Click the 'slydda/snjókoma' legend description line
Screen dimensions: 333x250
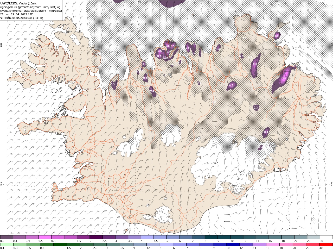click(31, 11)
